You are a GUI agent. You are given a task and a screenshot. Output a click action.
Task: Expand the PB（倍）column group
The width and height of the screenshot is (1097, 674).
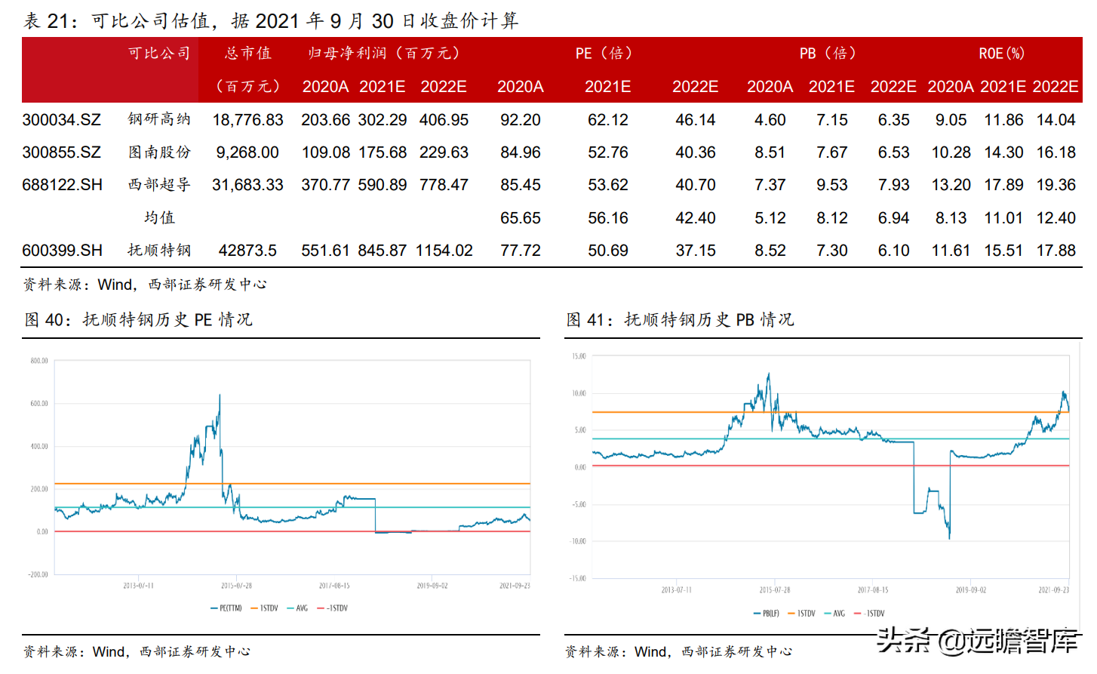click(x=828, y=53)
